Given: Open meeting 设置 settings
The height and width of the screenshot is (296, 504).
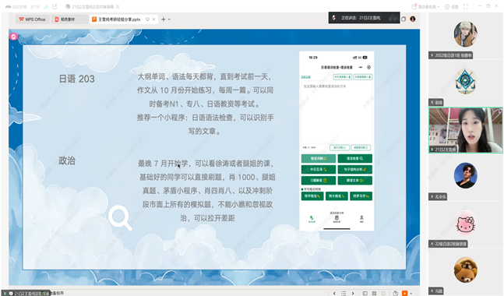Looking at the screenshot, I should pyautogui.click(x=452, y=7).
